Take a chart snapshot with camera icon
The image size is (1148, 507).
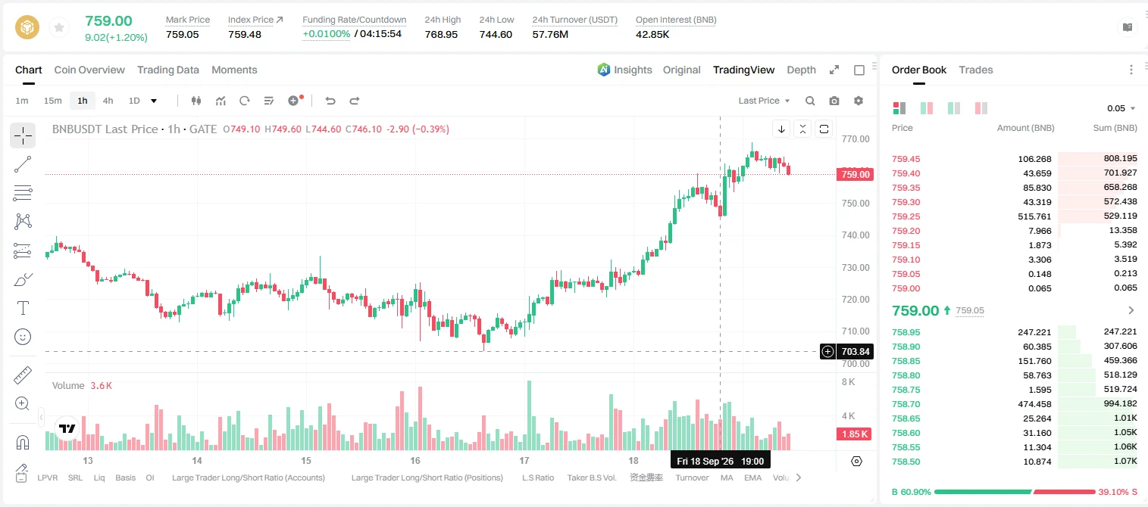pos(834,101)
